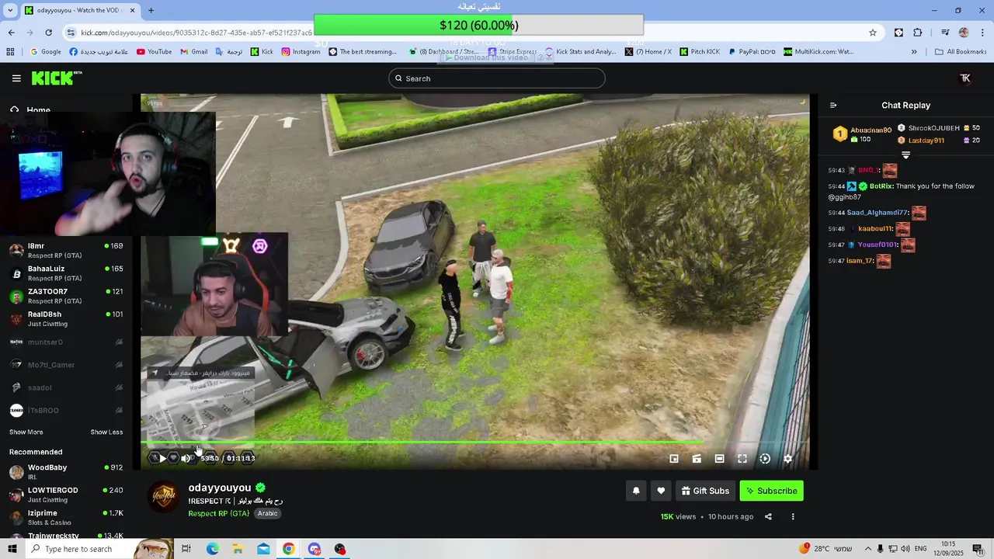Open File Explorer from the taskbar
The width and height of the screenshot is (994, 559).
point(238,549)
